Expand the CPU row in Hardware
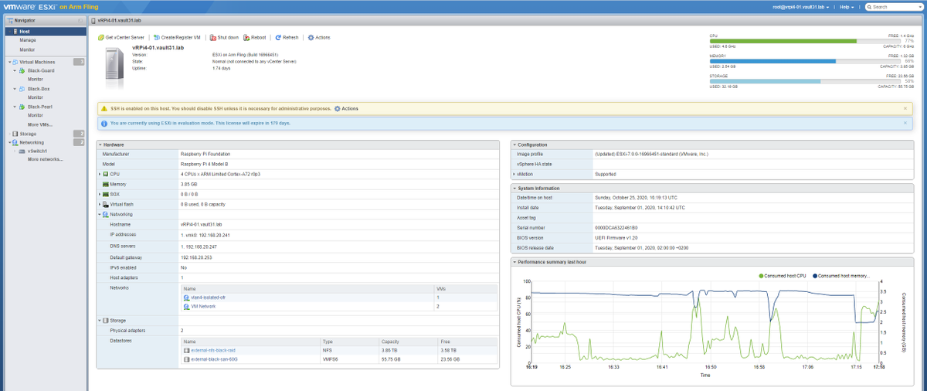This screenshot has width=927, height=391. (x=100, y=174)
